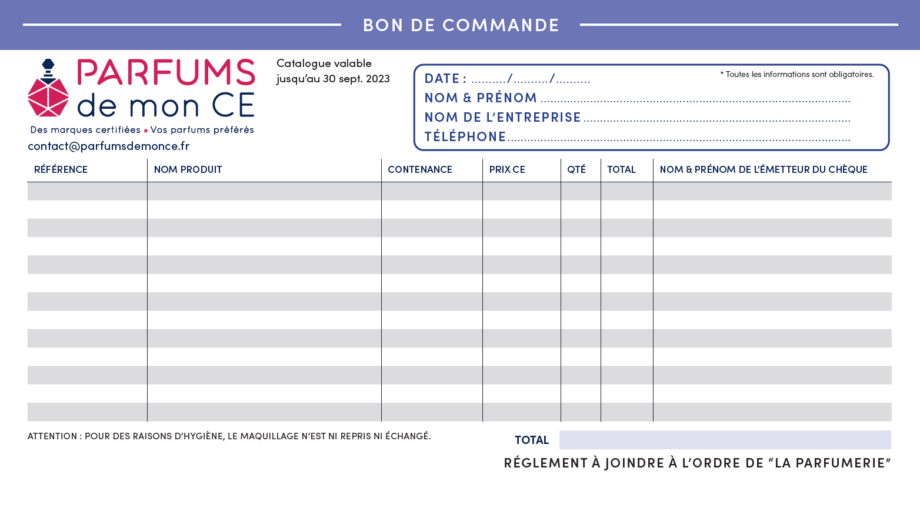This screenshot has width=920, height=511.
Task: Select the PRIX CE column header
Action: tap(507, 170)
